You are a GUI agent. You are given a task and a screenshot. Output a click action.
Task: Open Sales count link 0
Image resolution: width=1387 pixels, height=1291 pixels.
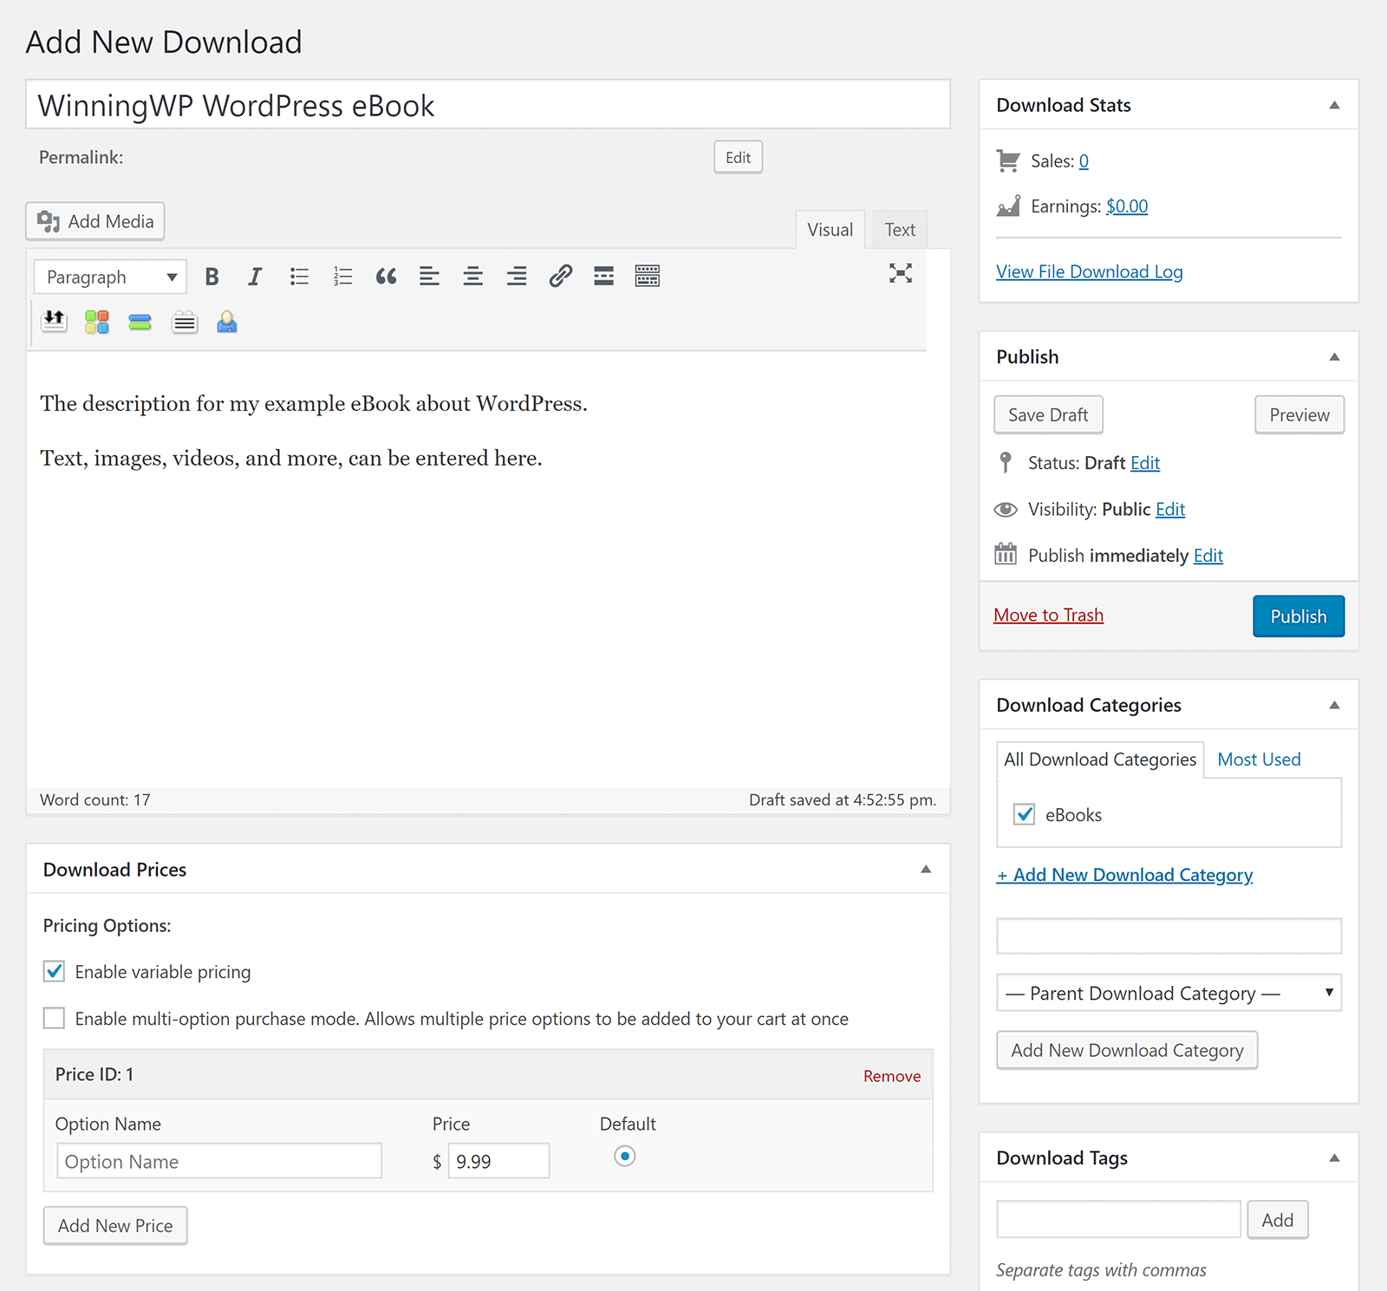[1084, 161]
